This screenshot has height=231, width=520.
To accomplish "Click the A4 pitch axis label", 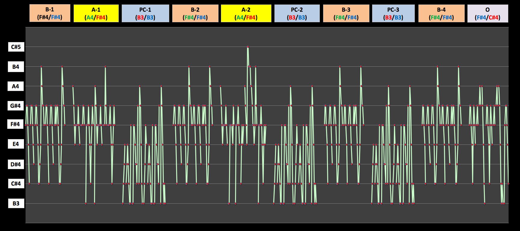I will [16, 87].
